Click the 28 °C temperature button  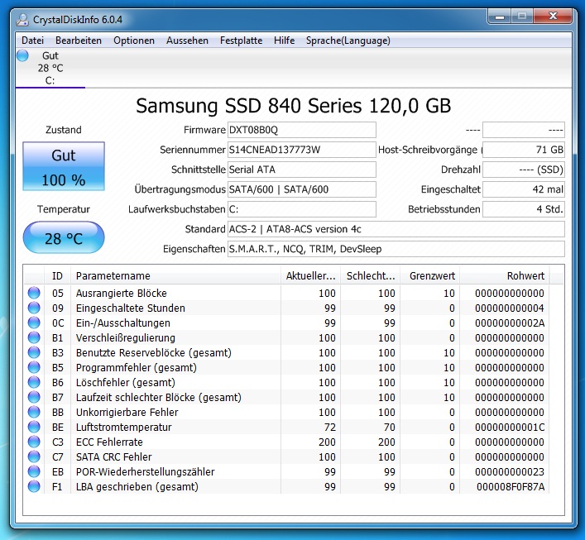click(64, 238)
